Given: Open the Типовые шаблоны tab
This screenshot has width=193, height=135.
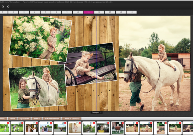Looking at the screenshot, I should 71,118.
